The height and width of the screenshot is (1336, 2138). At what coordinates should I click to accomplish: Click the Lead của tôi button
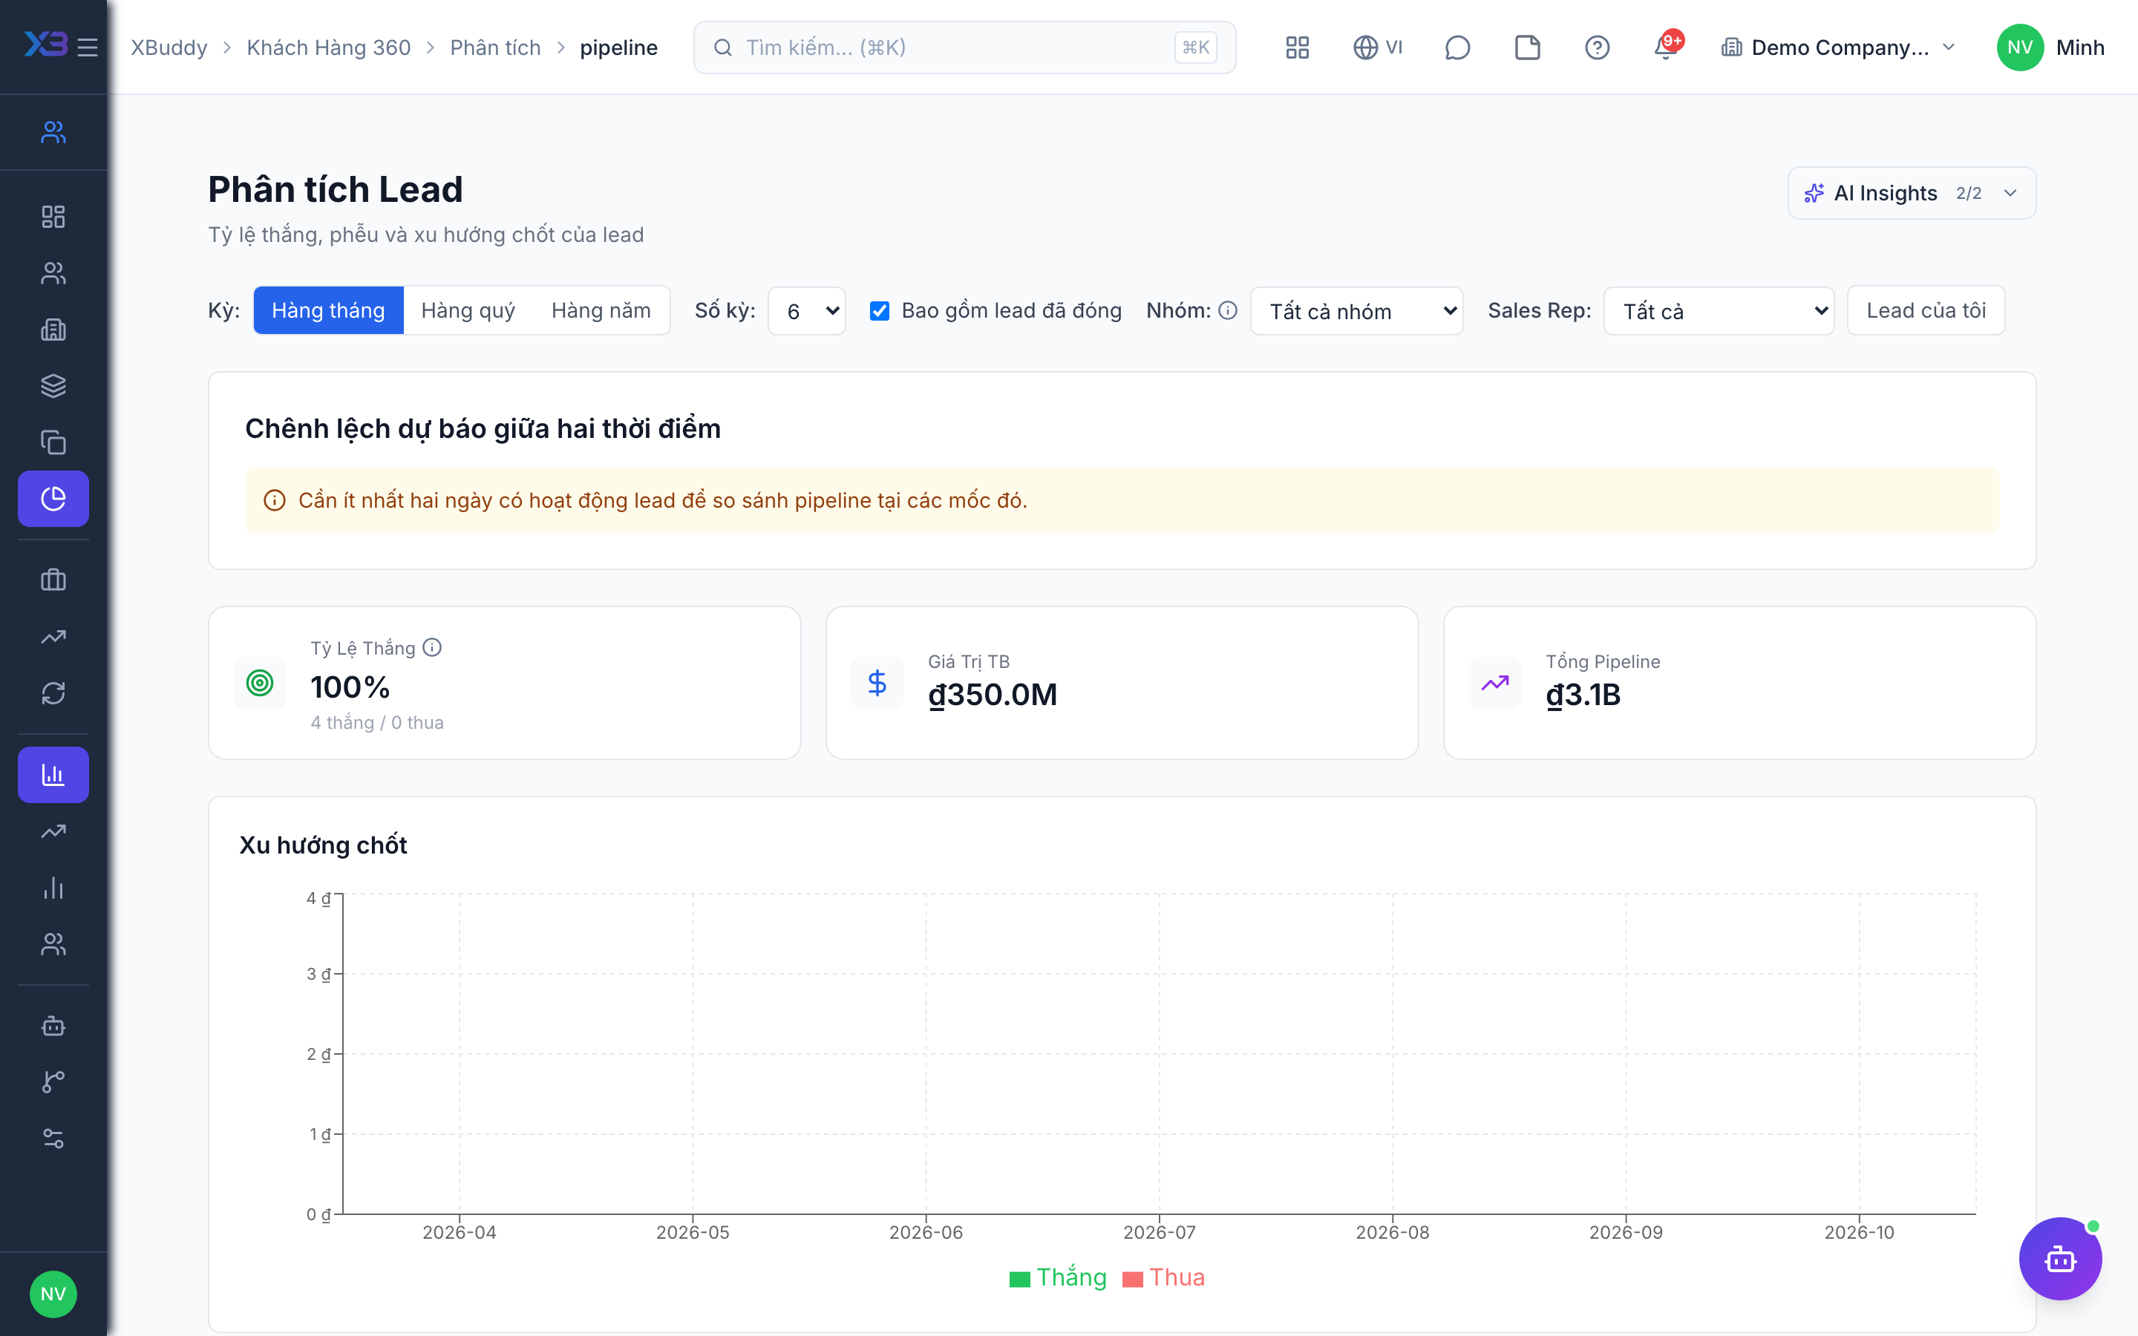[x=1926, y=310]
